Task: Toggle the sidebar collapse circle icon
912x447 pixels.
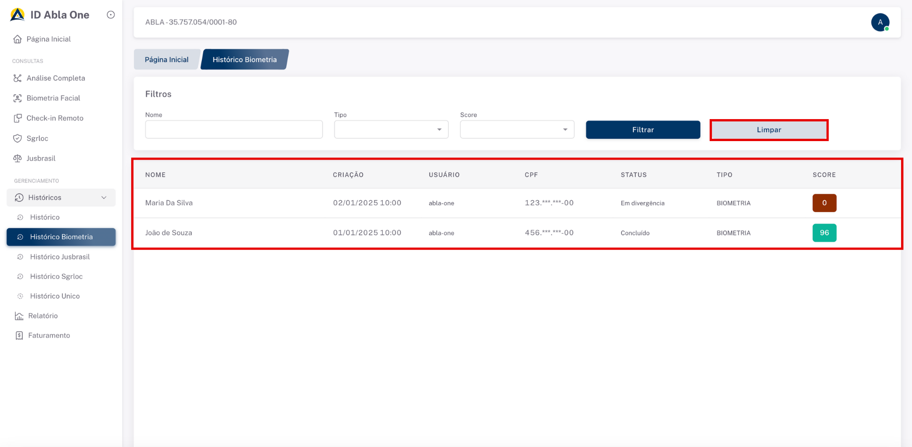Action: coord(111,15)
